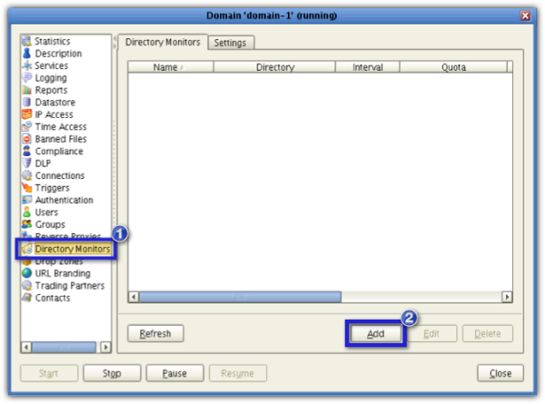Click the Interval column header
The width and height of the screenshot is (545, 404).
point(367,67)
